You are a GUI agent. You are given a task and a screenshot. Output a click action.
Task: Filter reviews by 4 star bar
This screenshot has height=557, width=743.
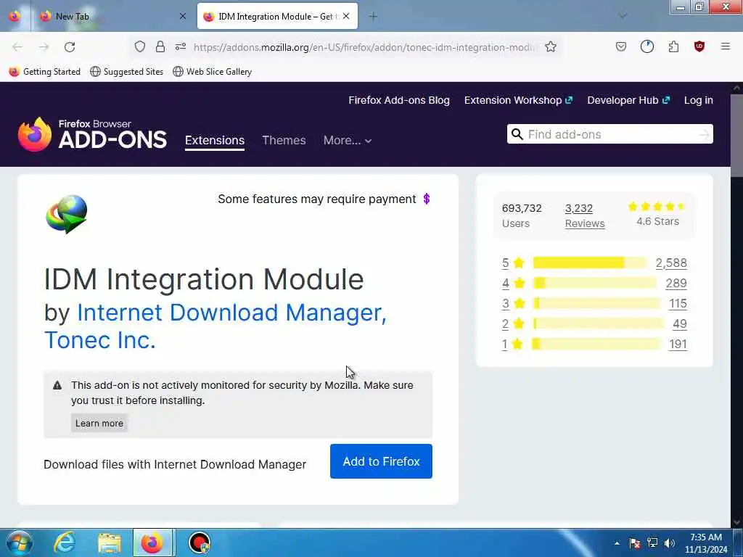click(594, 284)
